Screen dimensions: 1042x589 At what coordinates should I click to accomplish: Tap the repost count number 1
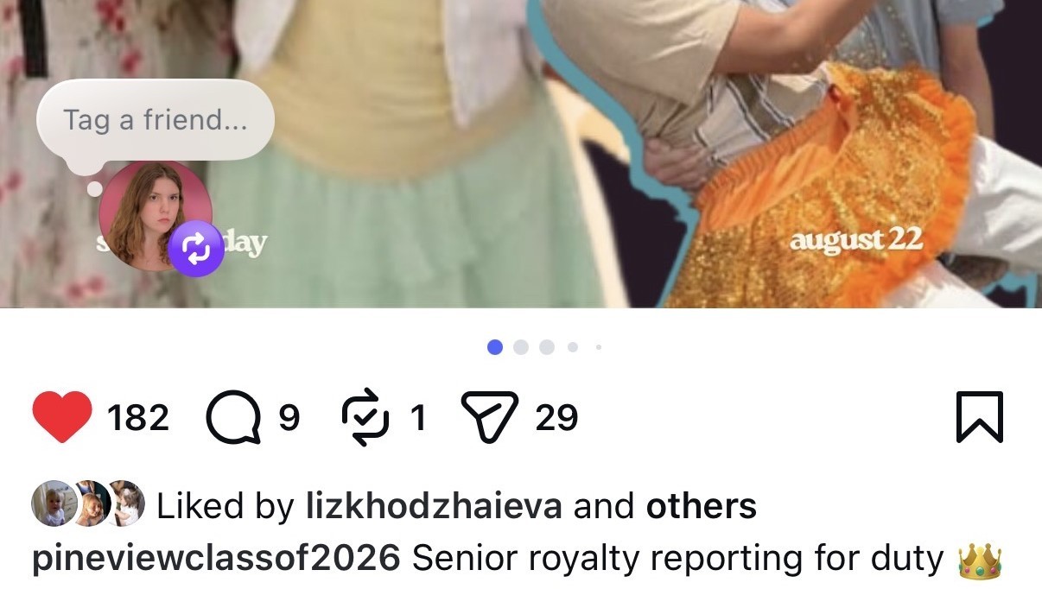[418, 418]
